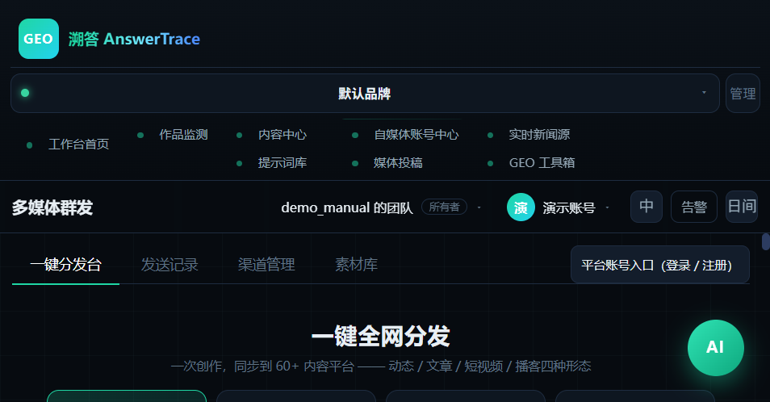Expand the 默认品牌 brand dropdown
This screenshot has width=770, height=402.
(x=365, y=94)
